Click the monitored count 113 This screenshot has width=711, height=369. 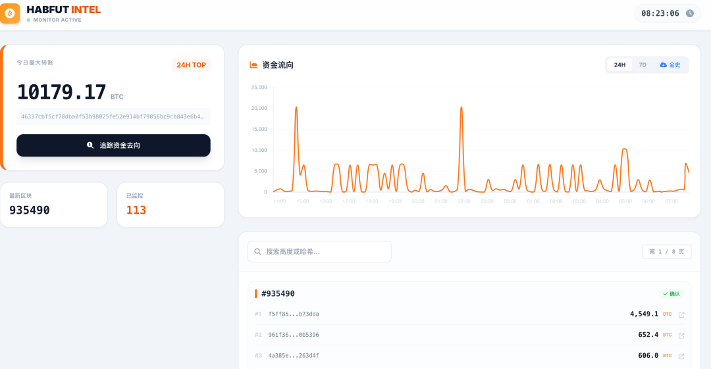[x=136, y=210]
